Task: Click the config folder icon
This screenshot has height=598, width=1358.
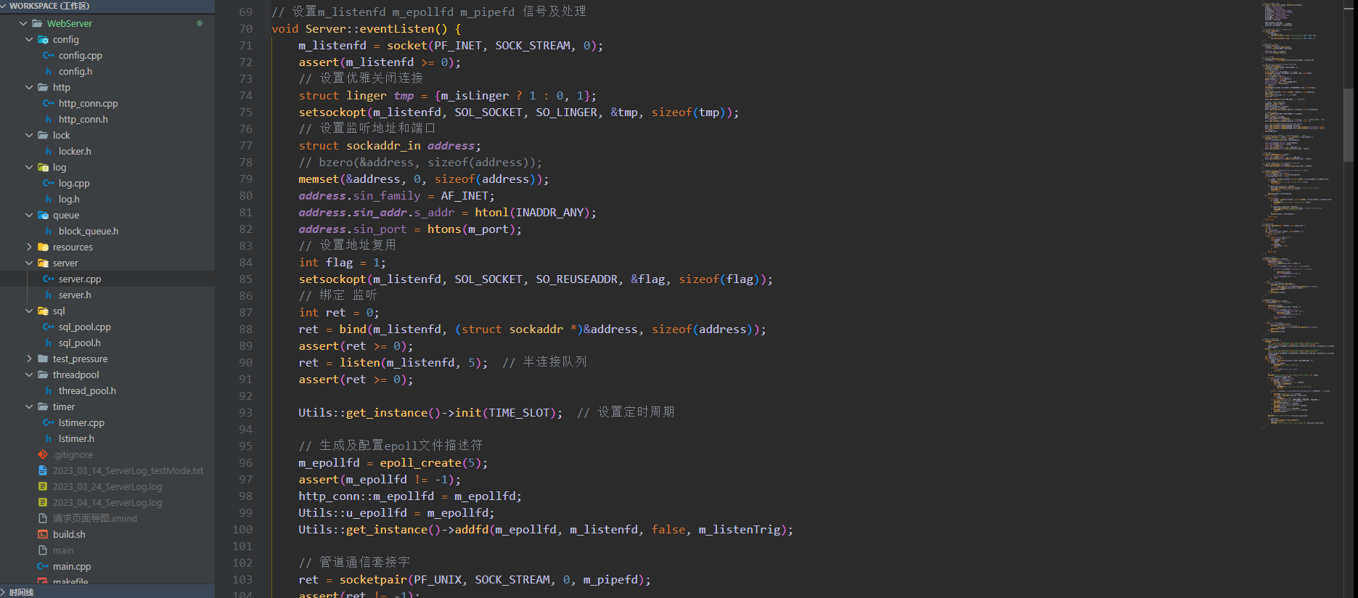Action: click(43, 39)
